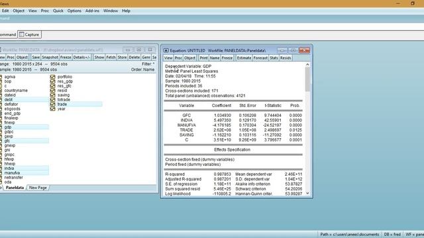Switch to the Capture tab
The image size is (424, 238).
tap(29, 34)
